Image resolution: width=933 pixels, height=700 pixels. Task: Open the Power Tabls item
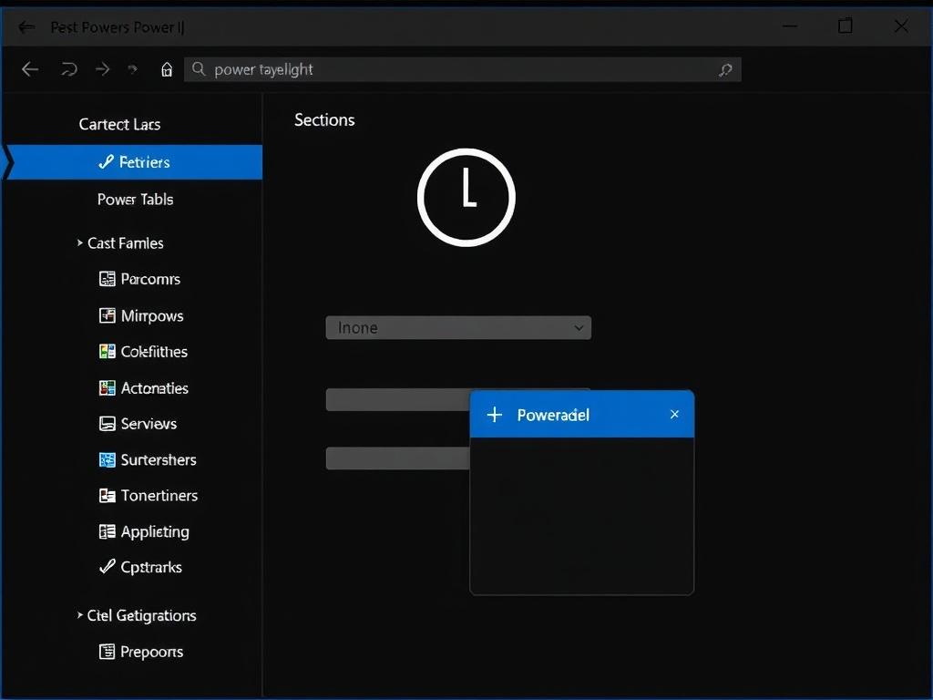coord(135,200)
